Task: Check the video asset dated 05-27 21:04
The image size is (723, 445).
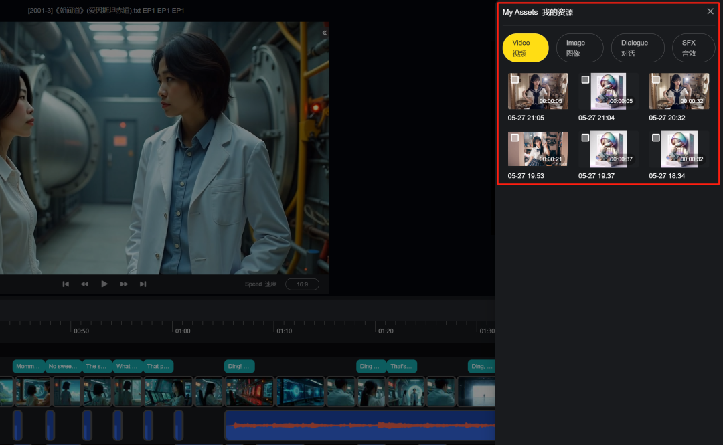Action: coord(585,80)
